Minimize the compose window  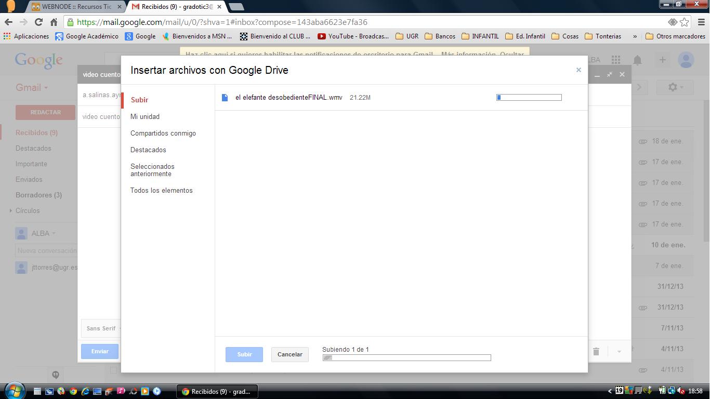point(597,75)
